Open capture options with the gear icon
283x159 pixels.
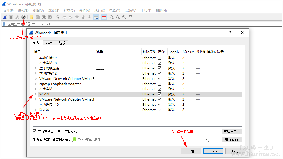click(23, 17)
